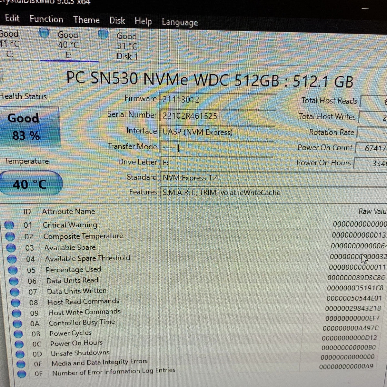
Task: Open the Function menu
Action: click(x=46, y=19)
